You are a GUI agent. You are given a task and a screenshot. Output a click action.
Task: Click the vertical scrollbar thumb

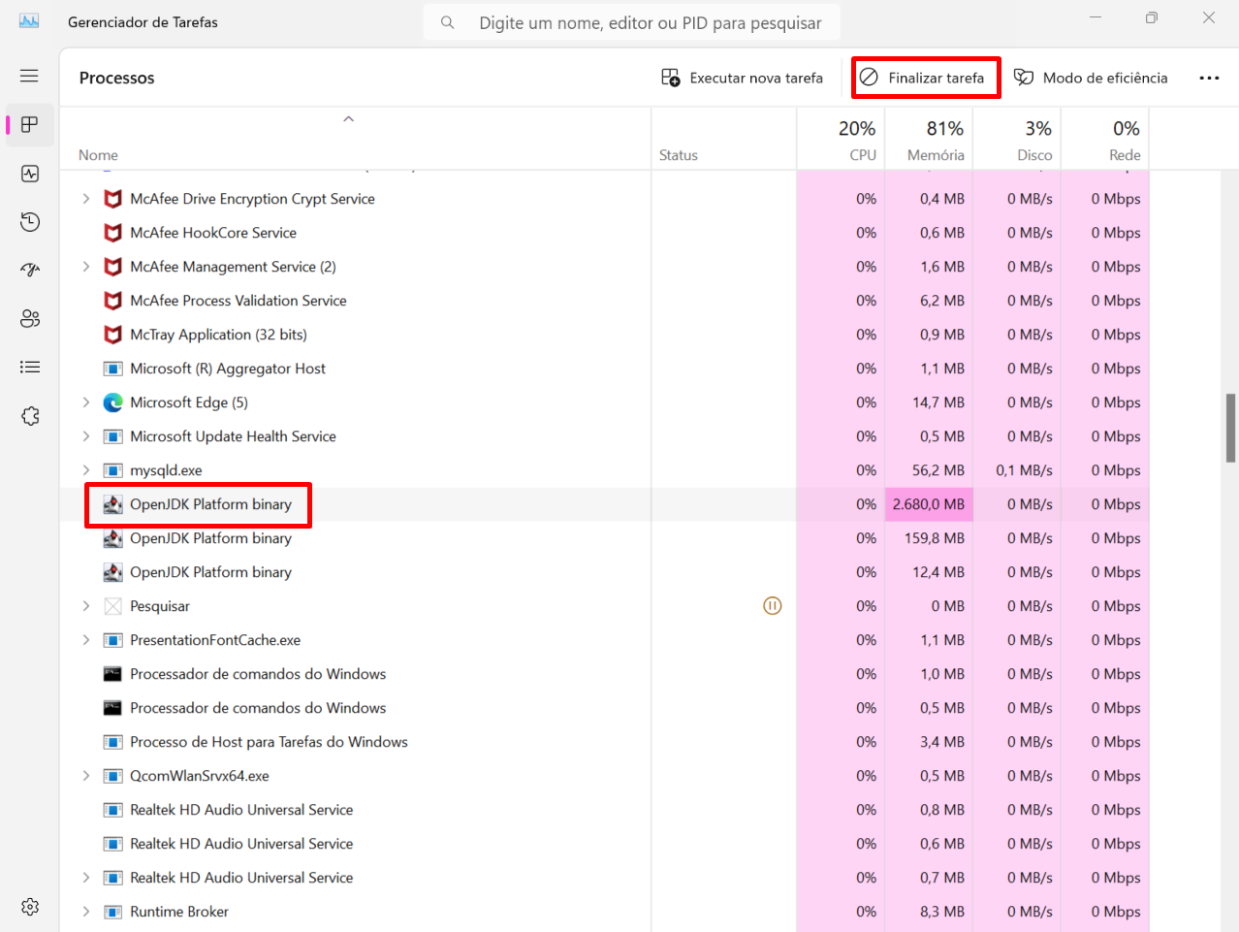point(1230,428)
